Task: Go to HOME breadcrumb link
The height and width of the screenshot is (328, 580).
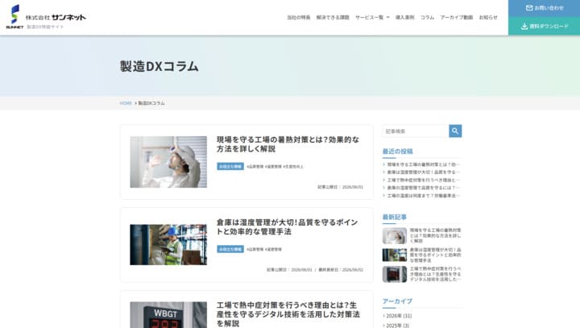Action: click(x=126, y=103)
